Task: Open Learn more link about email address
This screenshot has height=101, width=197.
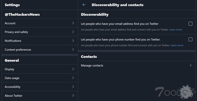Action: tap(176, 30)
